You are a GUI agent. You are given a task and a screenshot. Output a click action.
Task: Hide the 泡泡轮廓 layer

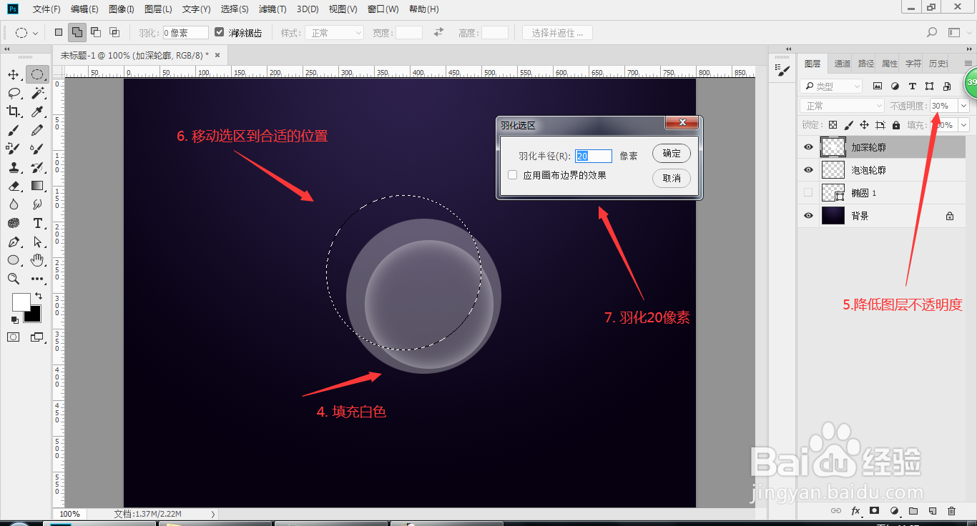pos(808,170)
